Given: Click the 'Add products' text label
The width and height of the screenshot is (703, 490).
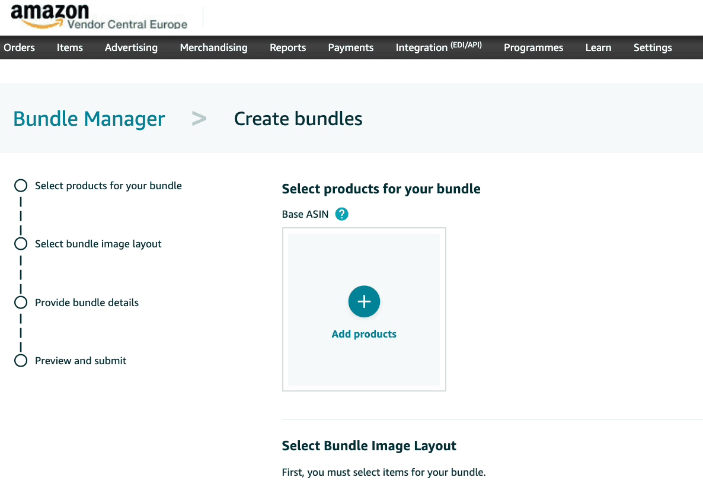Looking at the screenshot, I should (x=364, y=334).
